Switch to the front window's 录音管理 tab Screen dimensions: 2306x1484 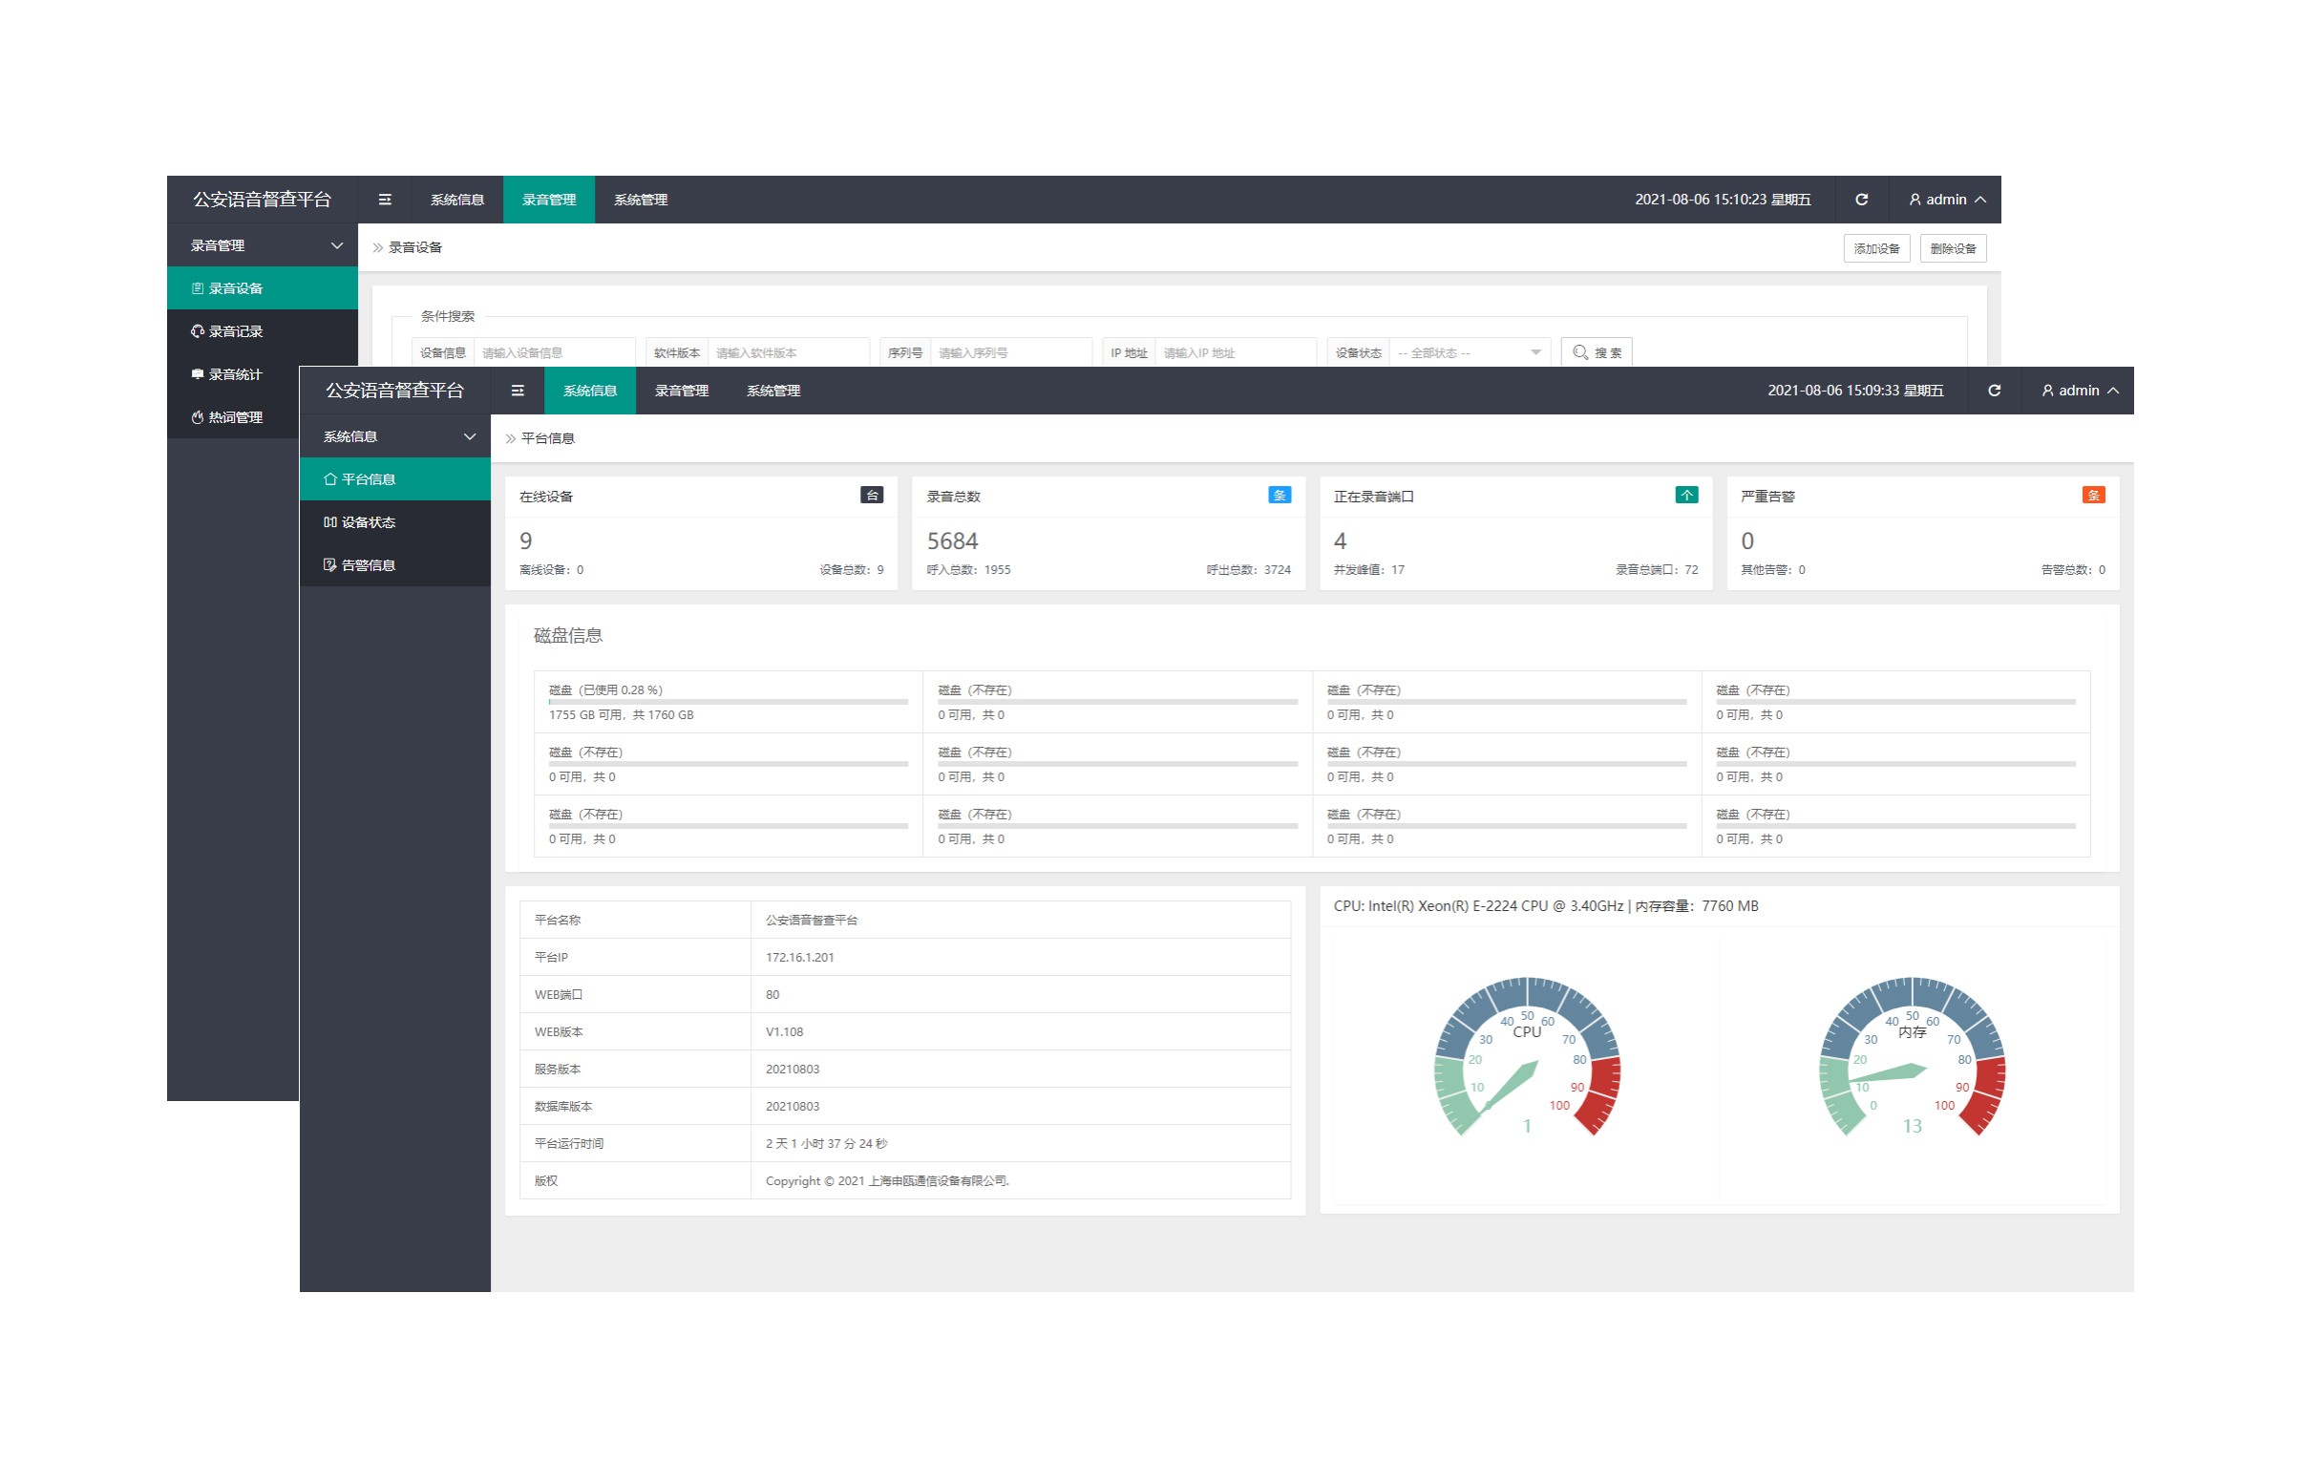coord(681,391)
